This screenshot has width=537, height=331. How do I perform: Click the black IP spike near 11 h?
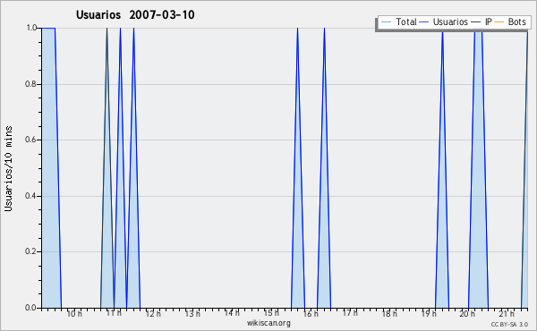coord(107,167)
